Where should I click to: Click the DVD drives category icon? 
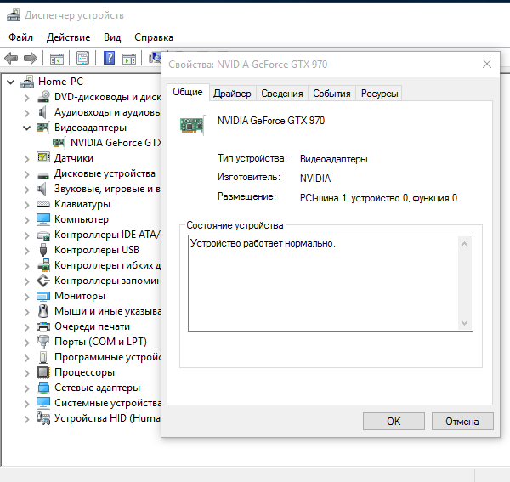pyautogui.click(x=43, y=97)
